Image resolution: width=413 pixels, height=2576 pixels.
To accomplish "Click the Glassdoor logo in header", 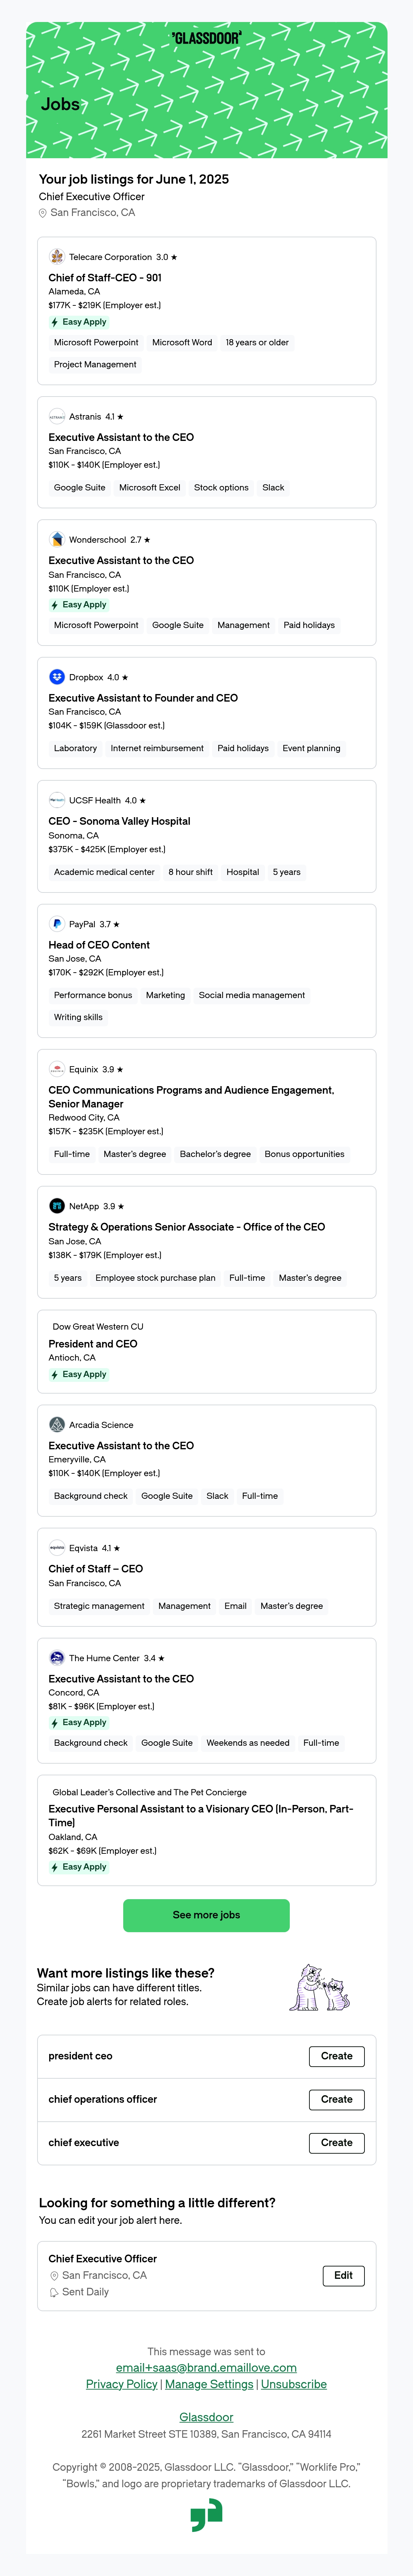I will point(206,38).
